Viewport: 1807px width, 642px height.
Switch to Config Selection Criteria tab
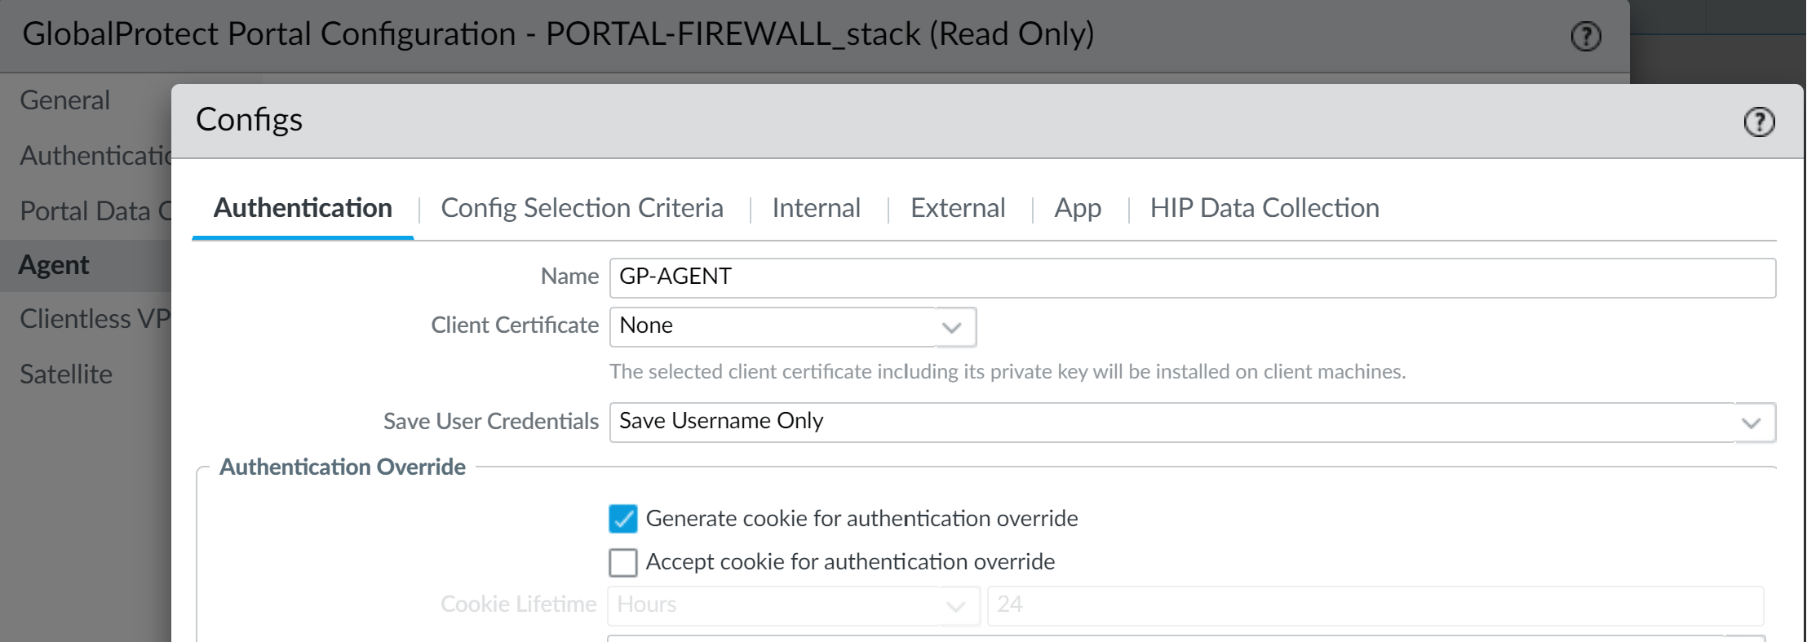[582, 208]
